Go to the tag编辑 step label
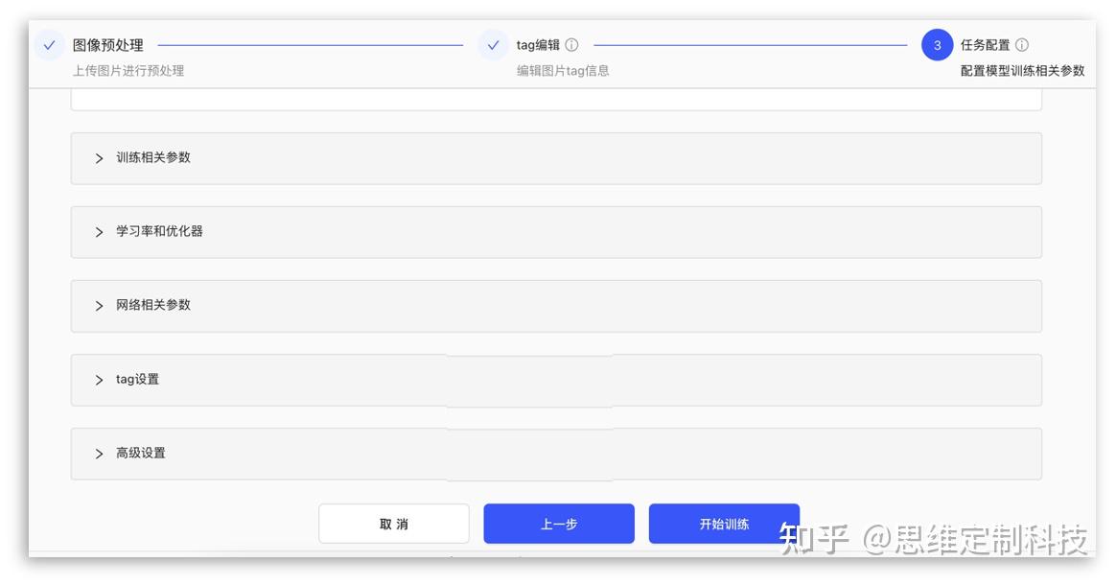Viewport: 1116px width, 585px height. click(538, 45)
